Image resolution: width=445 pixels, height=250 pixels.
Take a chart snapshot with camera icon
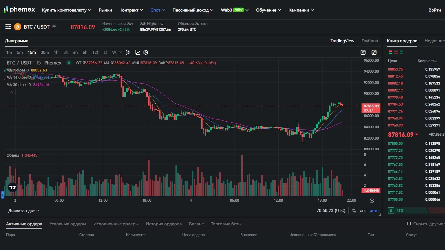click(363, 52)
